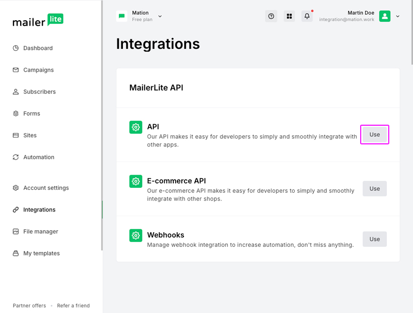Go to My templates
The image size is (413, 313).
point(41,253)
